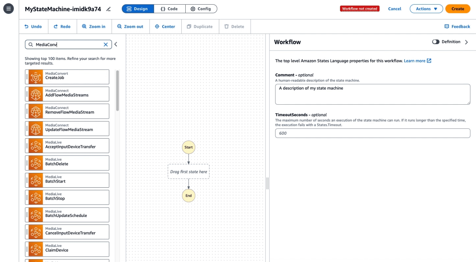Screen dimensions: 476x262
Task: Open the hamburger navigation menu
Action: [x=8, y=9]
